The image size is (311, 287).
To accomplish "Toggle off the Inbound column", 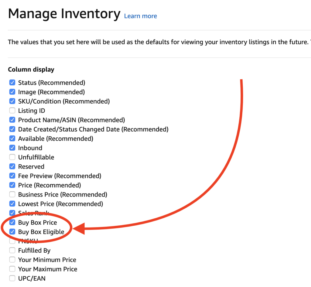I will pos(12,148).
